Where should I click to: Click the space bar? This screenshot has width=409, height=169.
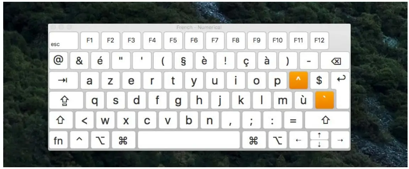coord(189,140)
